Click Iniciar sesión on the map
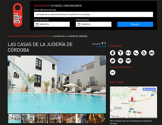The width and height of the screenshot is (162, 125). [149, 89]
